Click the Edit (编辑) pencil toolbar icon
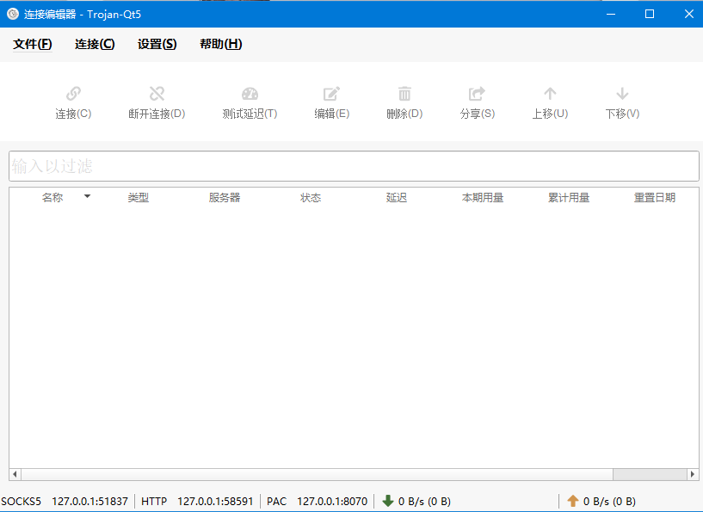This screenshot has width=703, height=512. [x=332, y=94]
